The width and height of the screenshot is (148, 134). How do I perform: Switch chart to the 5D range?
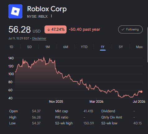coord(30,47)
